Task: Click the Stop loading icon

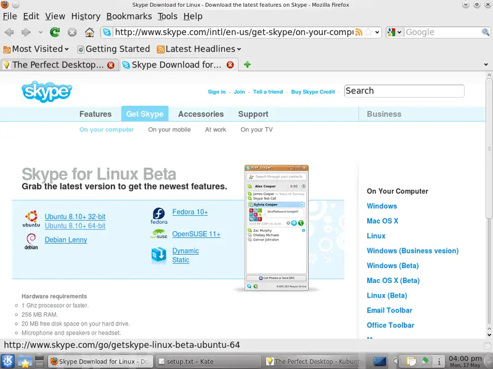Action: (x=72, y=32)
